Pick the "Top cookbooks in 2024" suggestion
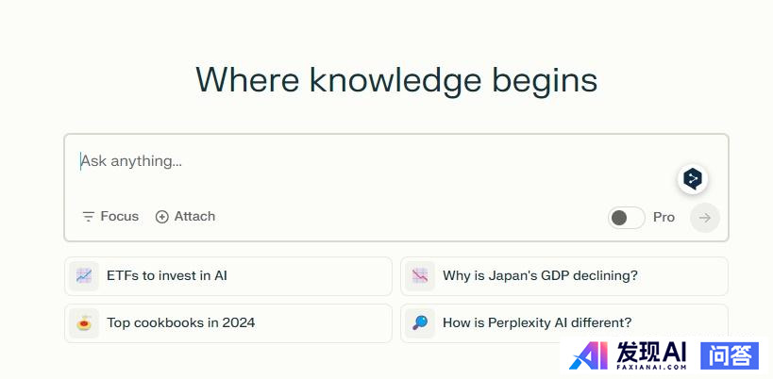The height and width of the screenshot is (379, 773). 180,323
